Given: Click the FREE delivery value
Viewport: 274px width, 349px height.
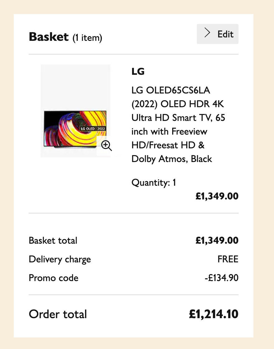Looking at the screenshot, I should 228,259.
